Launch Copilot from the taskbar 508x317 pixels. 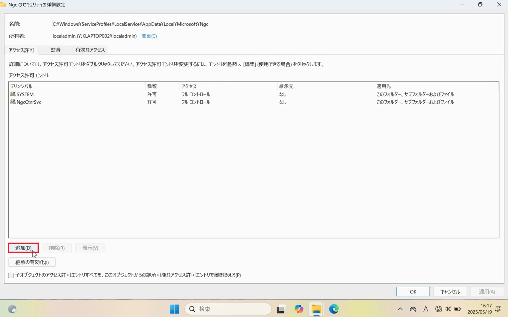(x=299, y=309)
